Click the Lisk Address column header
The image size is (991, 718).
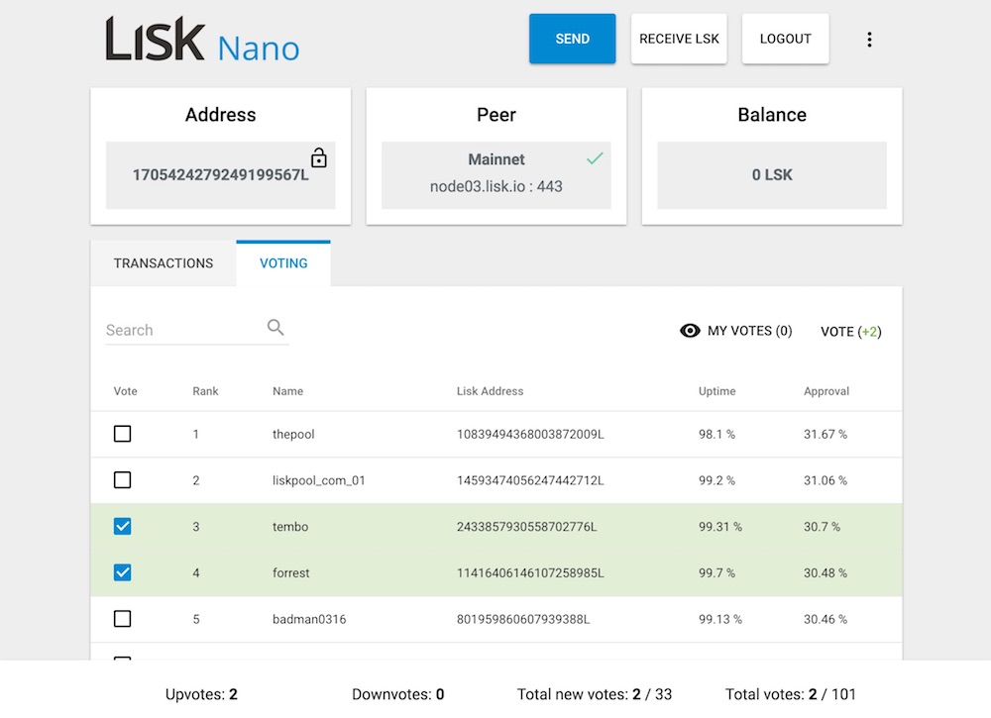coord(490,391)
